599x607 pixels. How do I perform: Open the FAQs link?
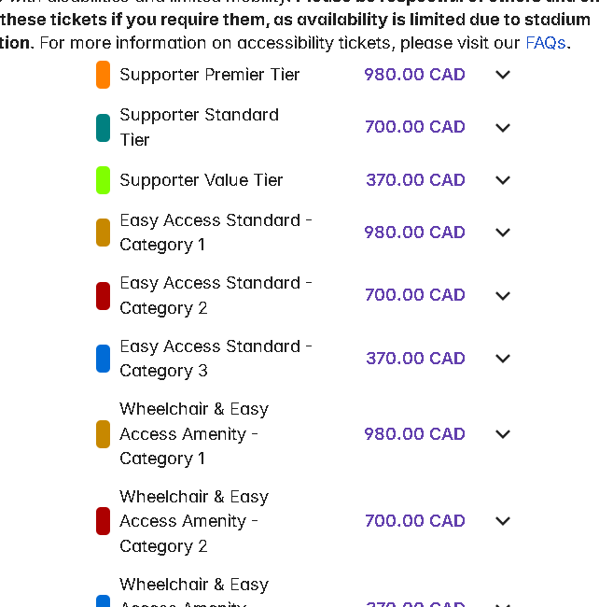546,43
